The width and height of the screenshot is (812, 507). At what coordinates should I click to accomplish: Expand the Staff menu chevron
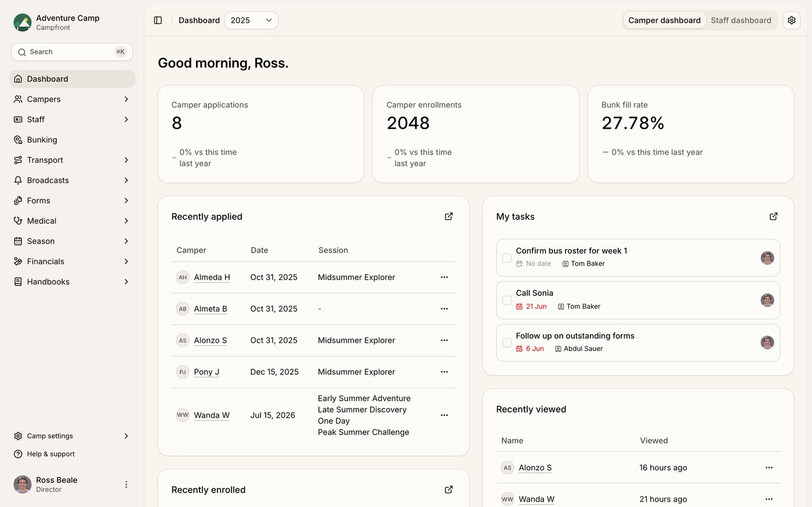126,119
